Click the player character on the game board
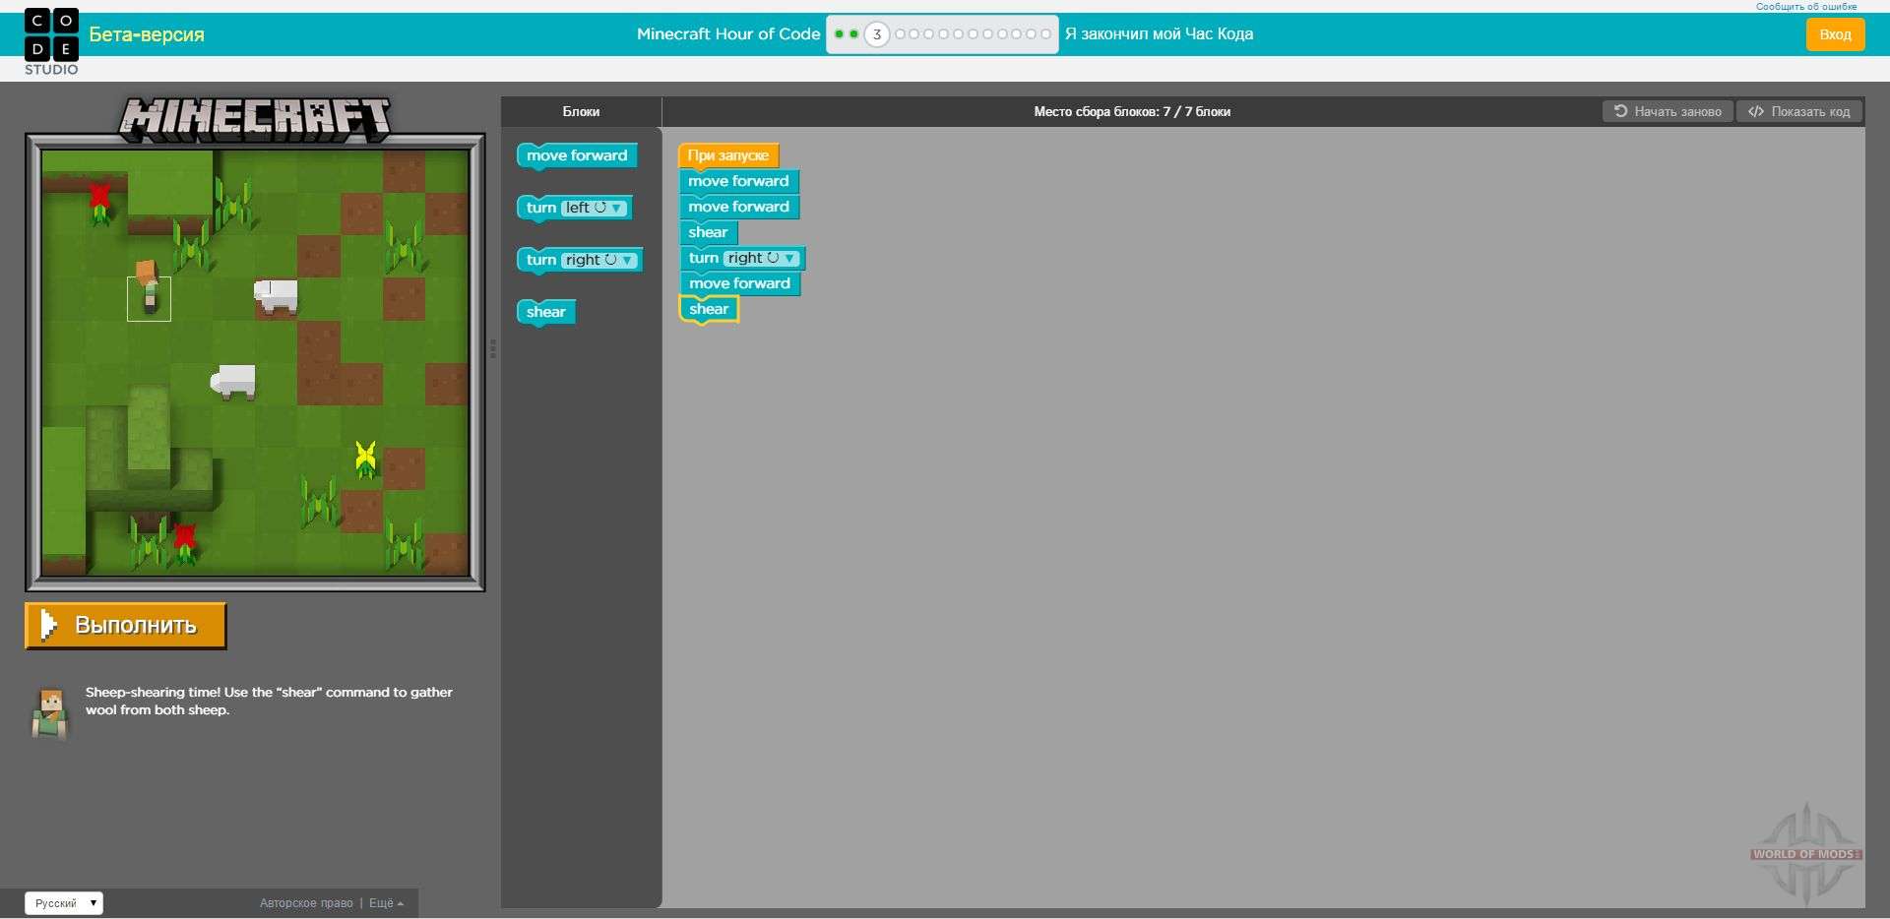The width and height of the screenshot is (1890, 919). (148, 287)
